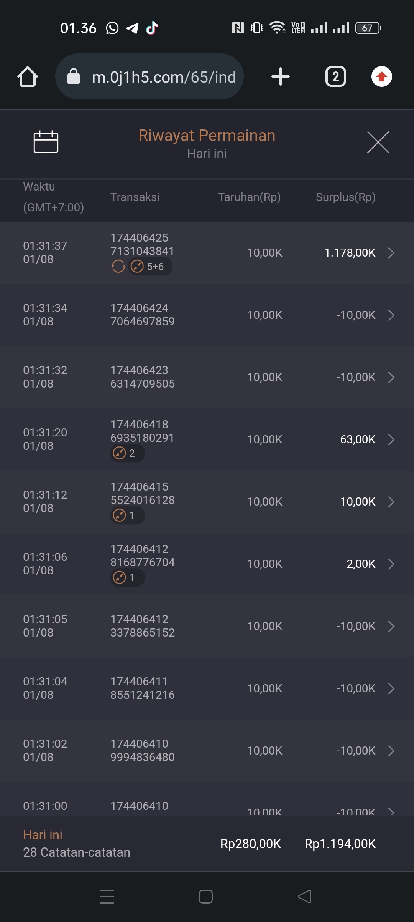Open details chevron for 2,00K surplus row
The height and width of the screenshot is (922, 414).
click(391, 564)
